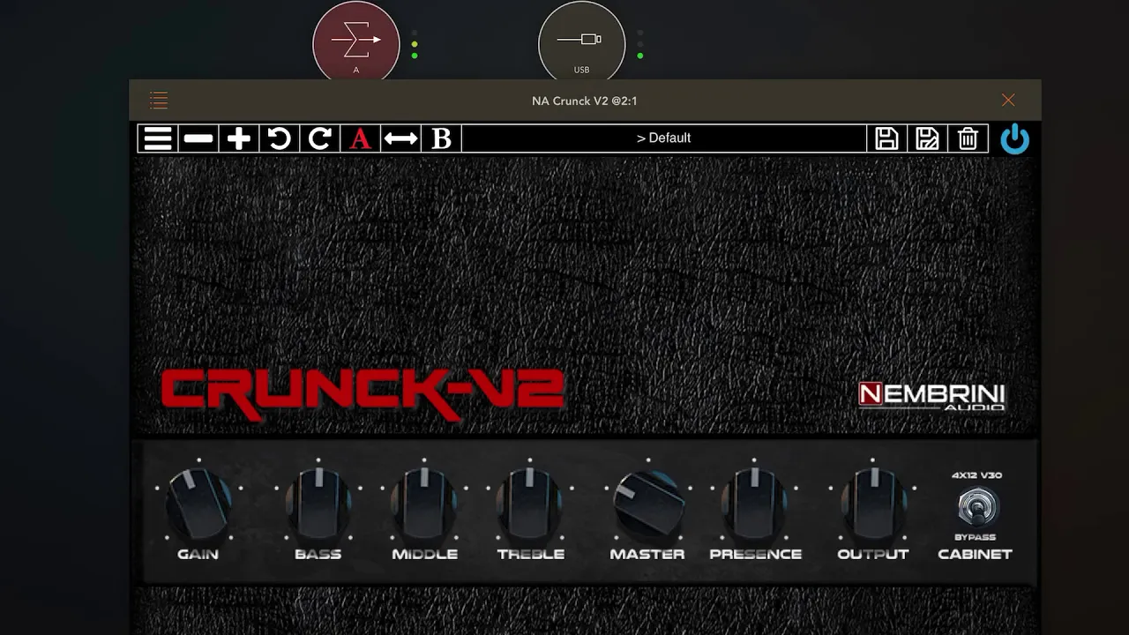
Task: Click the NA Crunck V2 @2:1 title text
Action: pos(585,101)
